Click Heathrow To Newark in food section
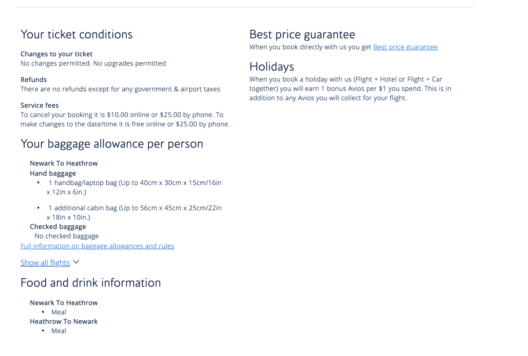This screenshot has width=528, height=356. pyautogui.click(x=64, y=321)
